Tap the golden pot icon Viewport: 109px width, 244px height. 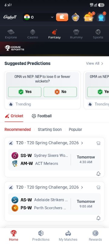[x=75, y=17]
